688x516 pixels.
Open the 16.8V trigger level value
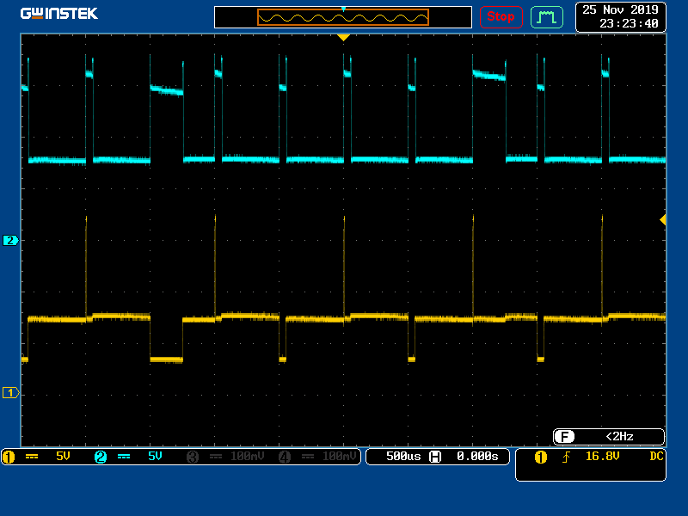click(602, 457)
